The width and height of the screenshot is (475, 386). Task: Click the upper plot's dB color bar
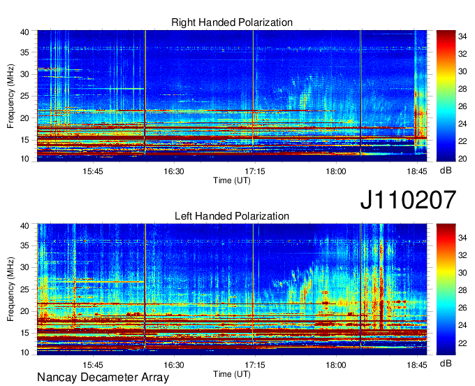pyautogui.click(x=446, y=96)
